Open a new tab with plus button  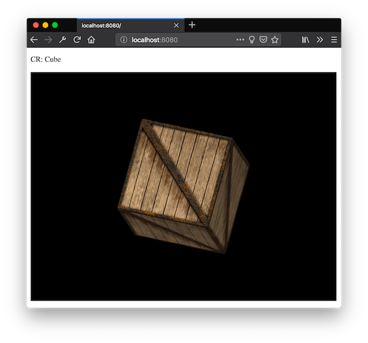click(x=192, y=25)
